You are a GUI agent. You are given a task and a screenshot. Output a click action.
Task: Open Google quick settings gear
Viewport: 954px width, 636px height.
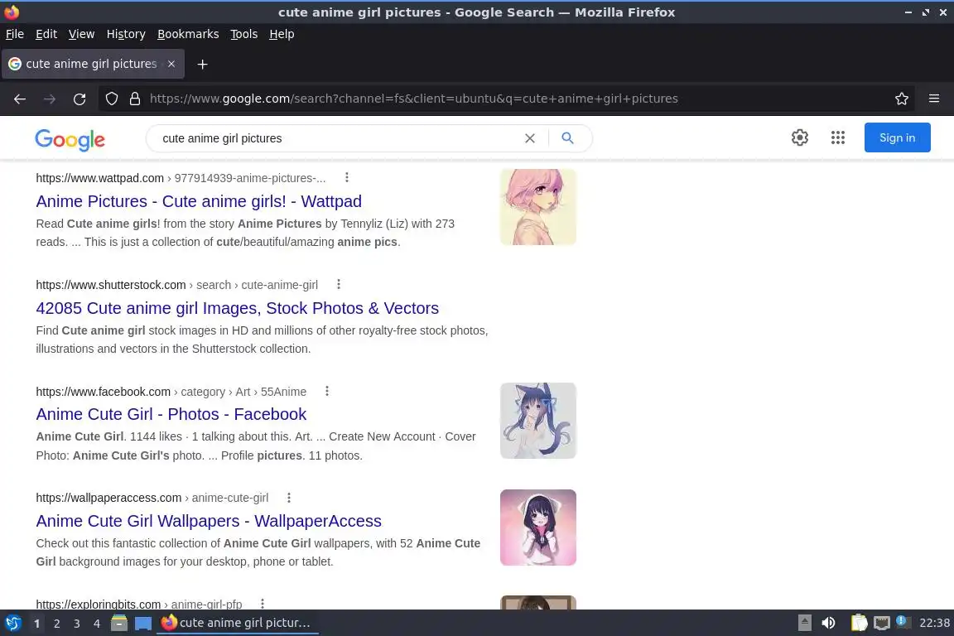799,137
